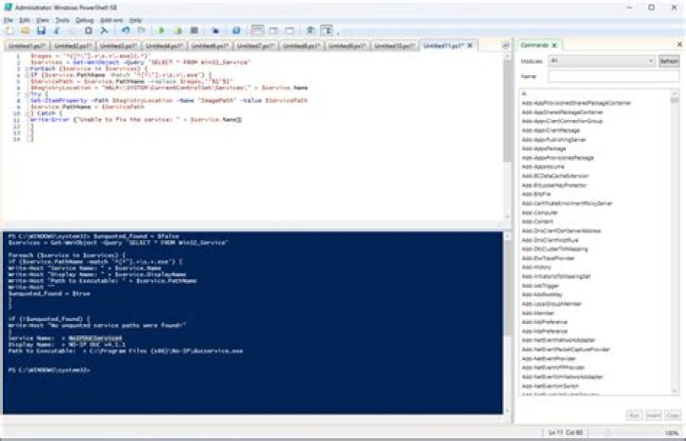This screenshot has height=441, width=686.
Task: Focus the Name filter text box
Action: 614,76
